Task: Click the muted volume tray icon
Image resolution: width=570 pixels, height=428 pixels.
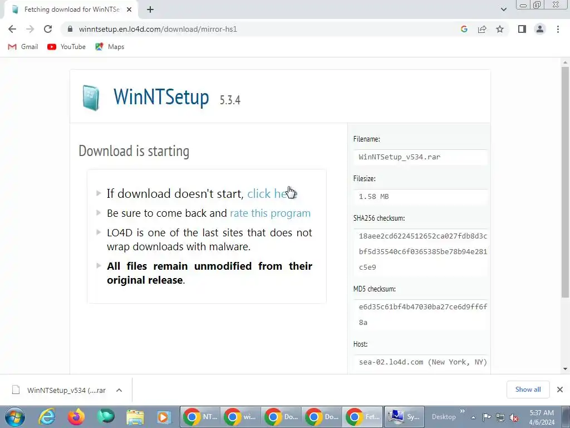Action: point(514,417)
